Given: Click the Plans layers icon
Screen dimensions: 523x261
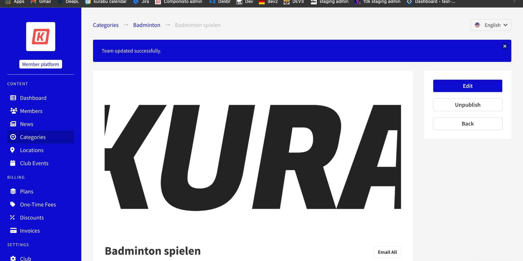Looking at the screenshot, I should click(13, 191).
